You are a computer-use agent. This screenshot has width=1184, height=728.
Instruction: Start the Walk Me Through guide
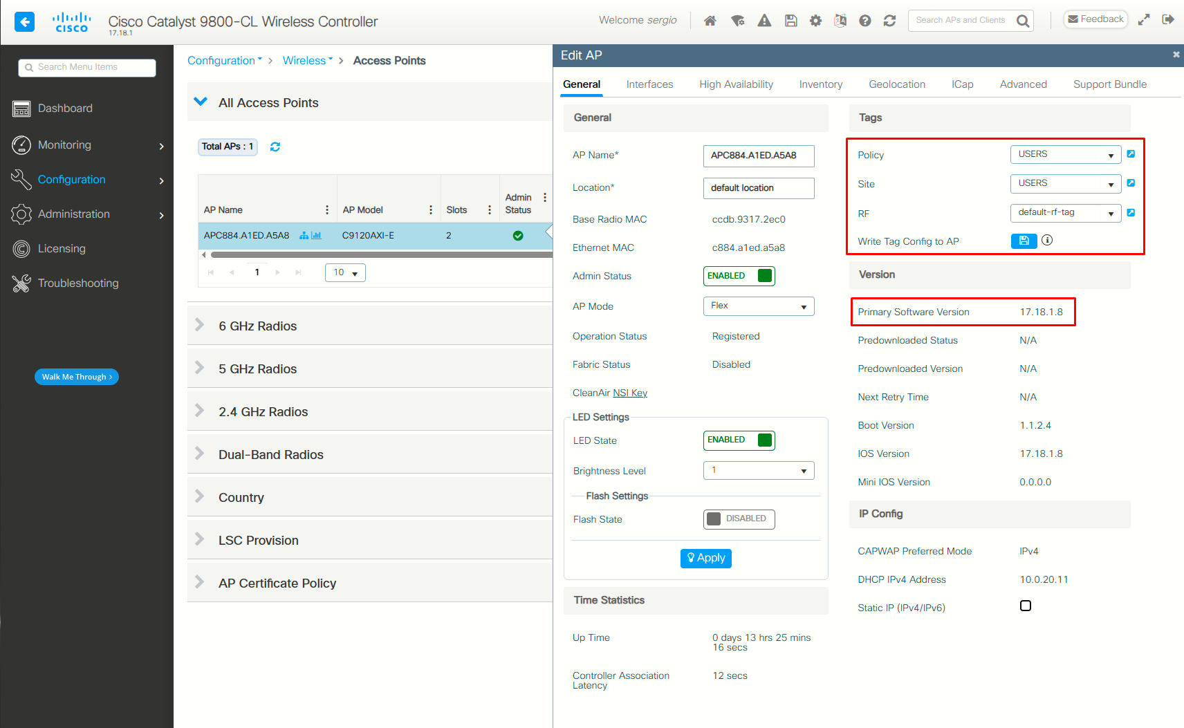[x=77, y=377]
